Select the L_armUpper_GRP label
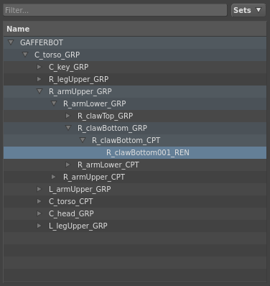 pos(80,189)
